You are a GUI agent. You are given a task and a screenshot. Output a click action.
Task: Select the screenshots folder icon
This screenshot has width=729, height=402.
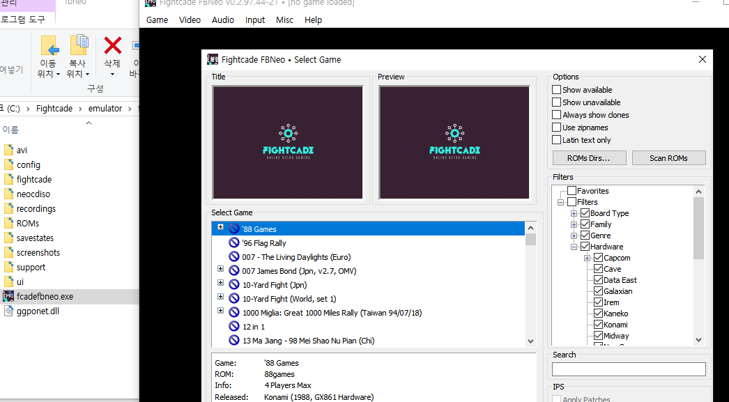point(9,252)
